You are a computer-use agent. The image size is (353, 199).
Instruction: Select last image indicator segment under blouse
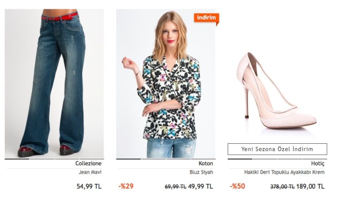(203, 159)
